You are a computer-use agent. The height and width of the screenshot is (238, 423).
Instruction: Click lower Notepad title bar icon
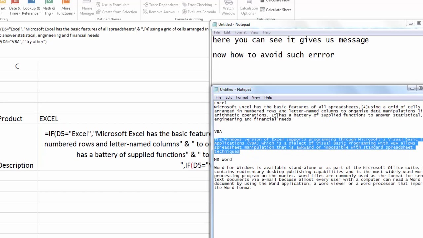point(216,89)
